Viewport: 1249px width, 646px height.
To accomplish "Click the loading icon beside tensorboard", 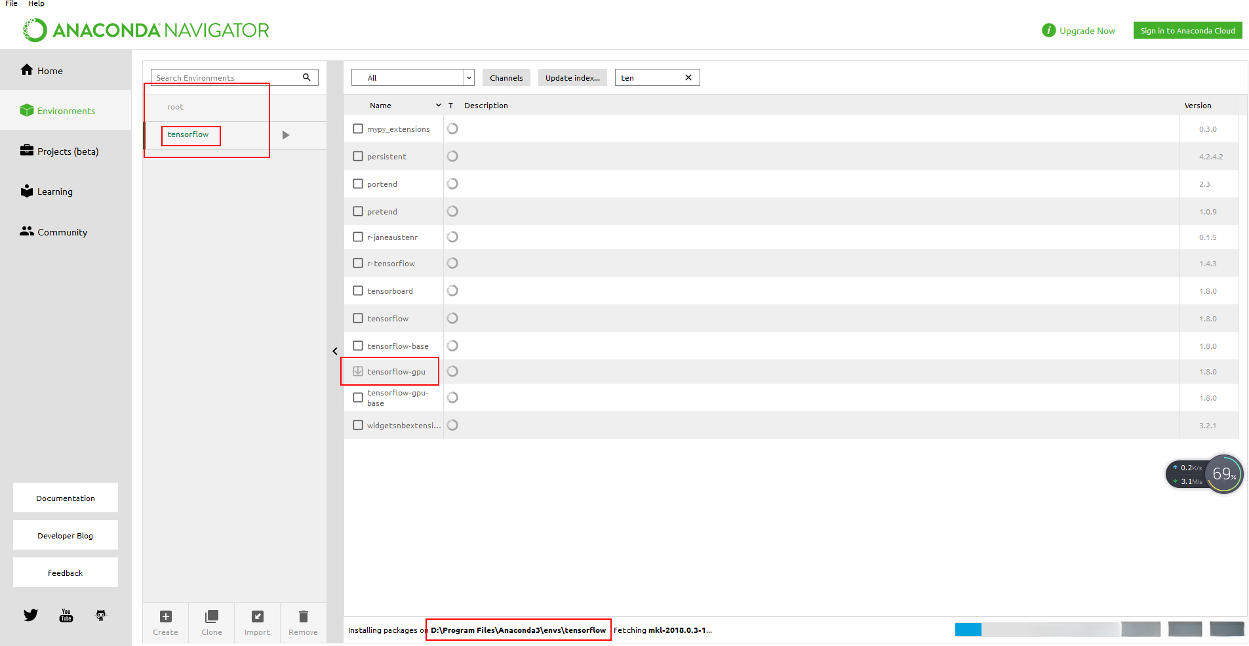I will tap(452, 291).
